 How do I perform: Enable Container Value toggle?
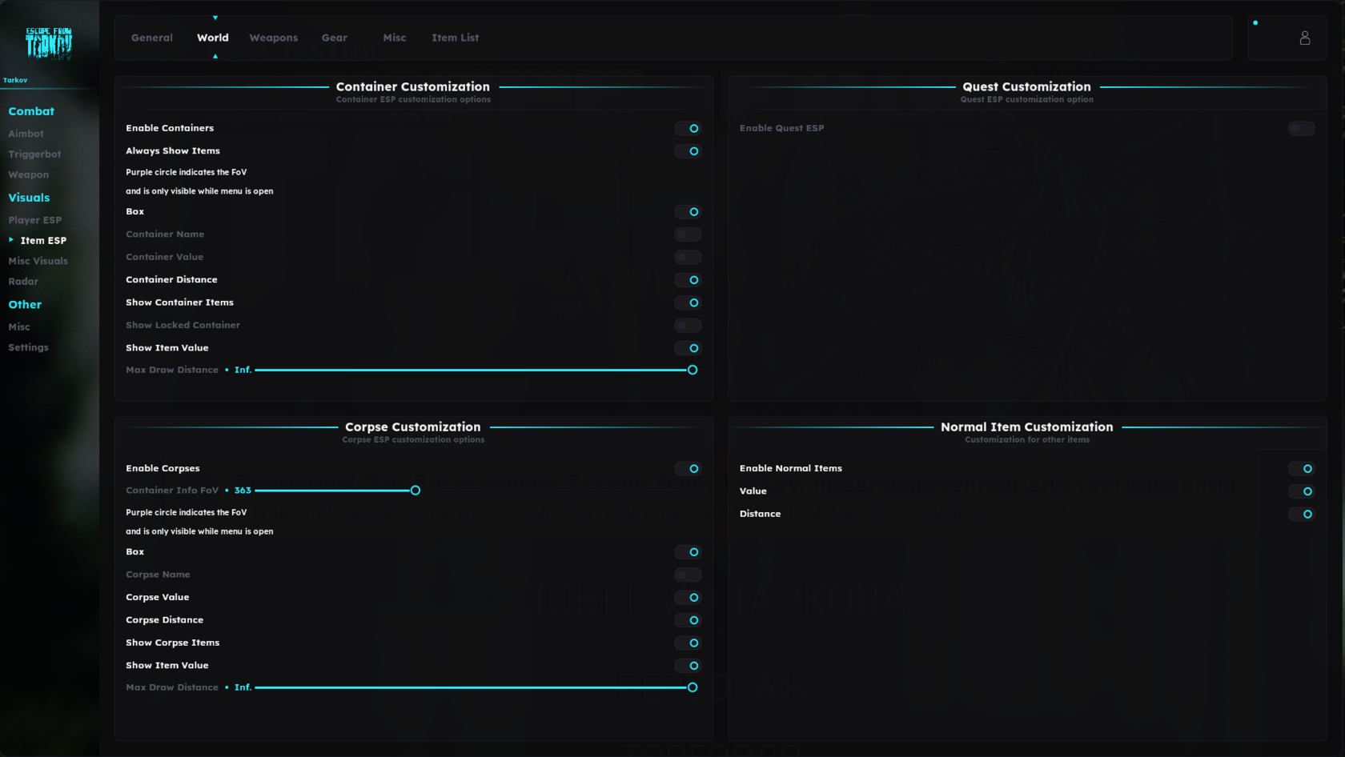(x=688, y=257)
